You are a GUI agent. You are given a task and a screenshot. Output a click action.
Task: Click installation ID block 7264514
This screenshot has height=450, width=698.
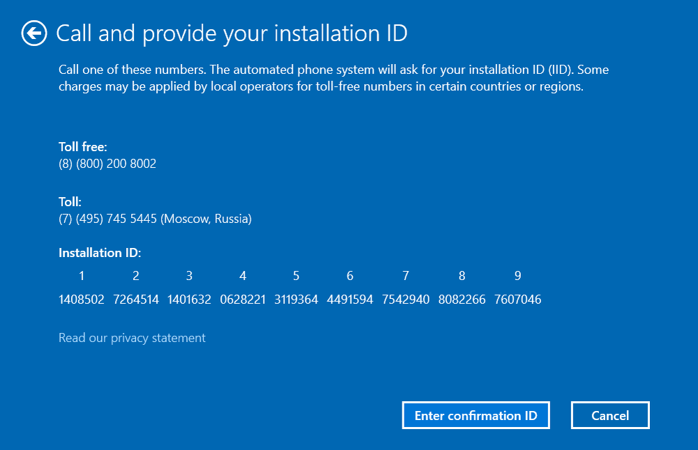coord(136,300)
